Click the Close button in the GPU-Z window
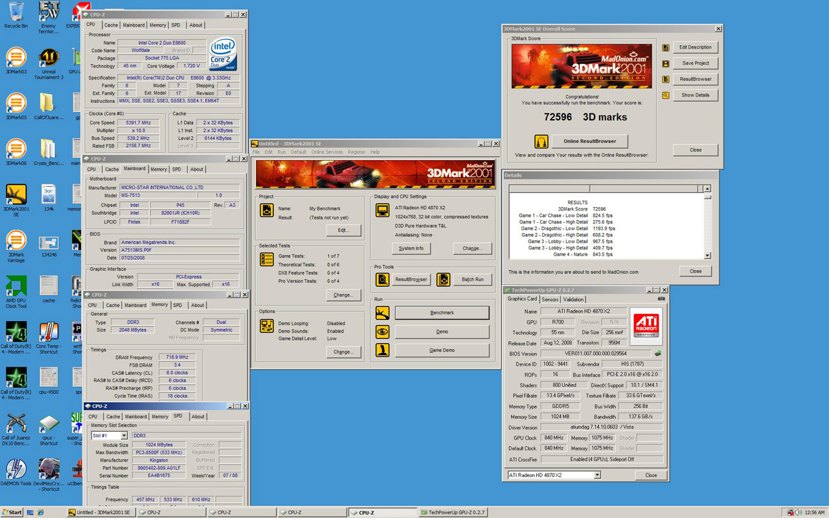829x518 pixels. (x=651, y=475)
